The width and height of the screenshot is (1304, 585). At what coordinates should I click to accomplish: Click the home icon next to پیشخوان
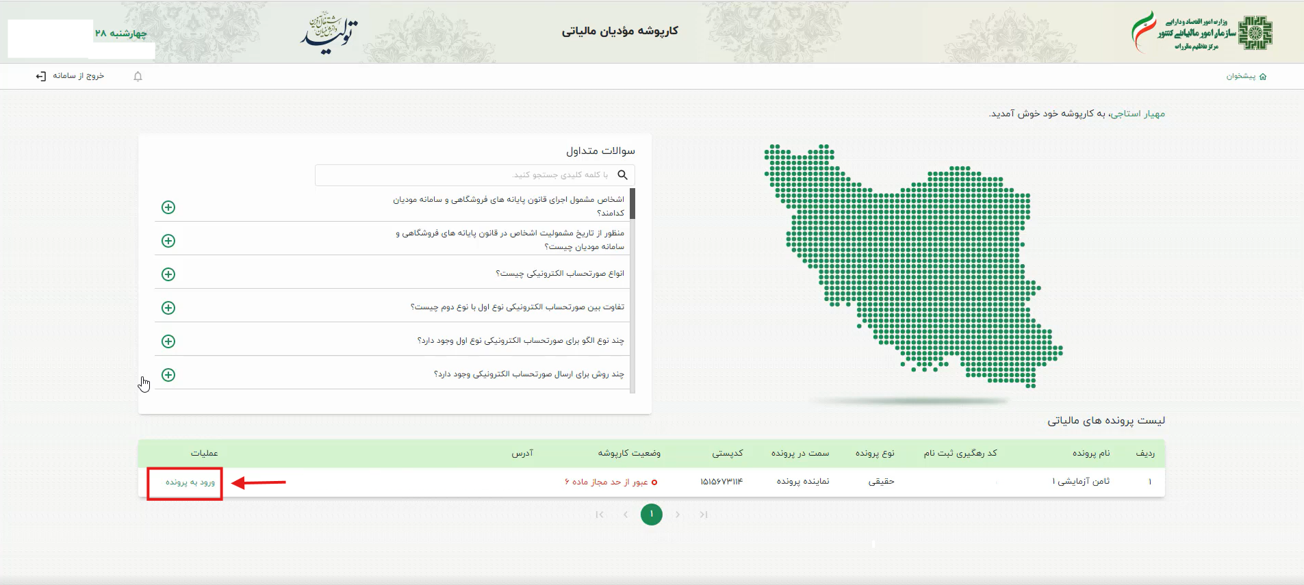(x=1263, y=76)
